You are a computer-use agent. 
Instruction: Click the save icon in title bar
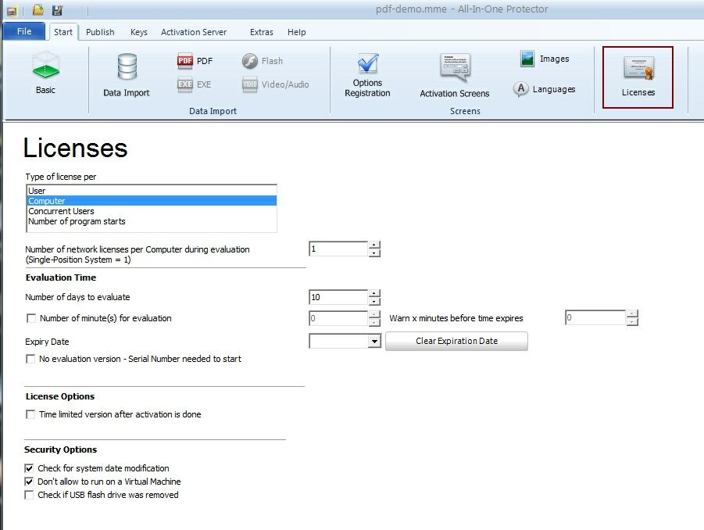point(57,10)
